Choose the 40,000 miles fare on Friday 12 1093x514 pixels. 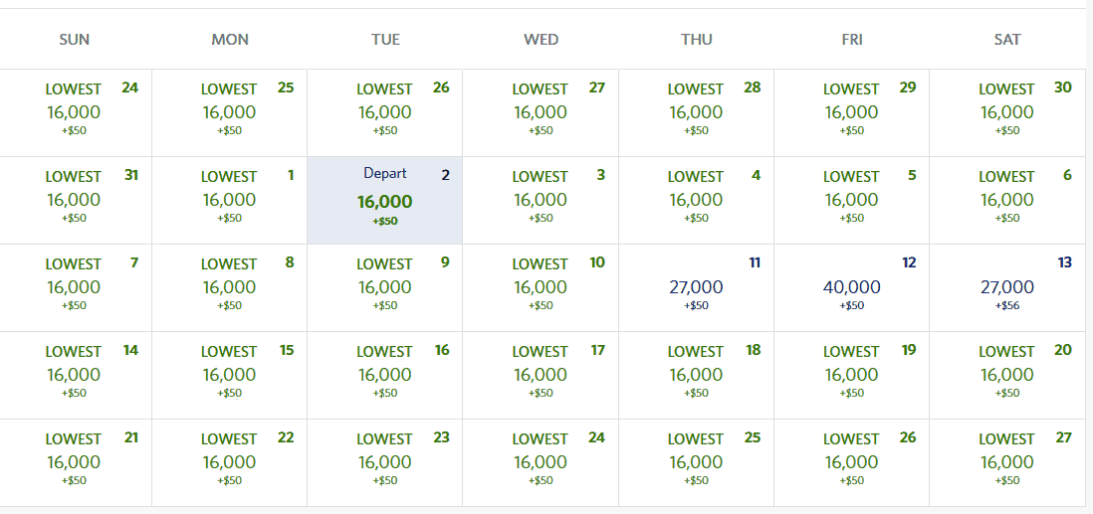tap(852, 287)
